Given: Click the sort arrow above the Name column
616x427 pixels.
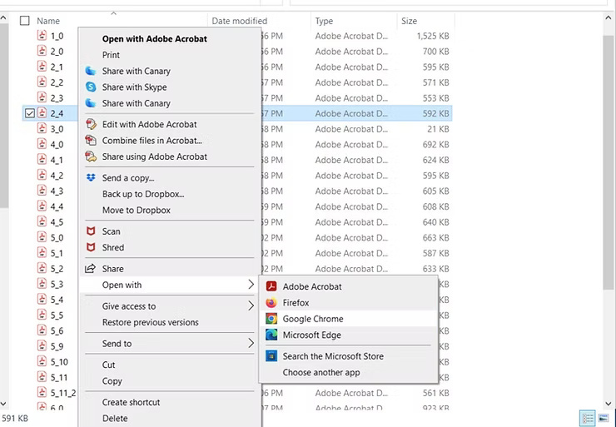Looking at the screenshot, I should point(113,13).
